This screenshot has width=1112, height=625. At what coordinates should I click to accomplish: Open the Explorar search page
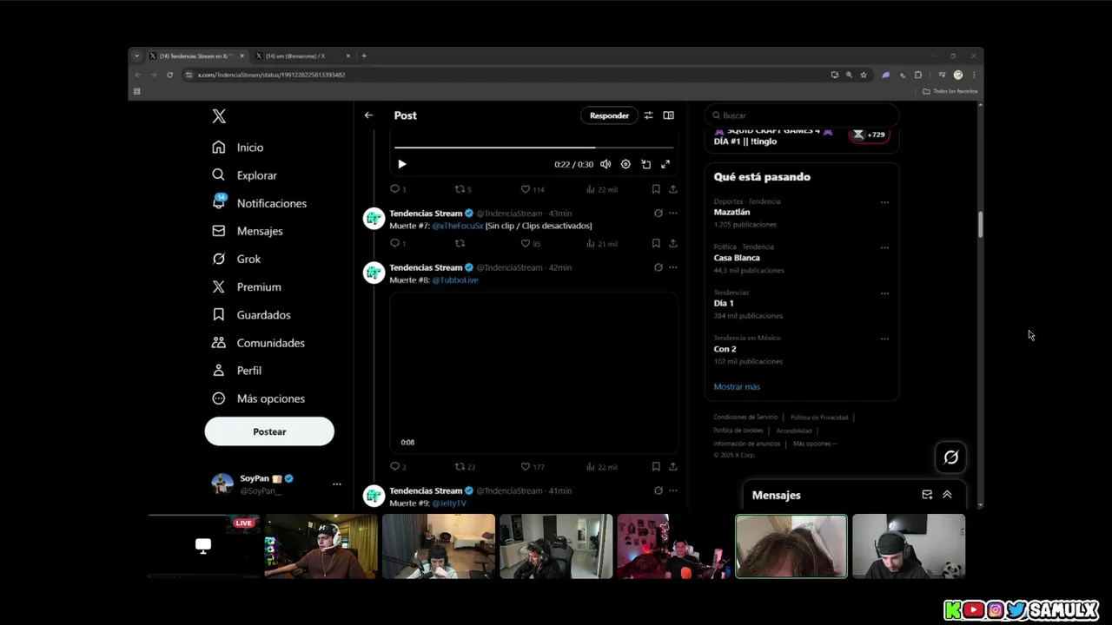pyautogui.click(x=244, y=175)
